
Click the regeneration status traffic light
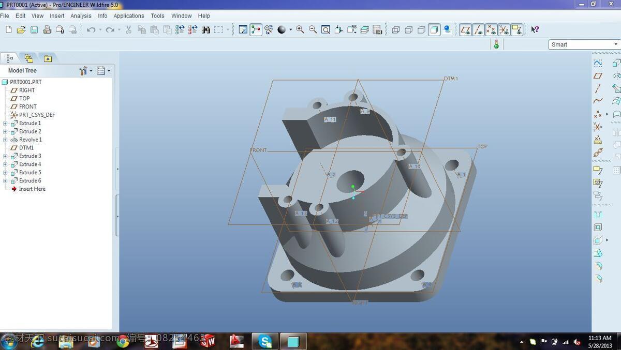(x=496, y=44)
